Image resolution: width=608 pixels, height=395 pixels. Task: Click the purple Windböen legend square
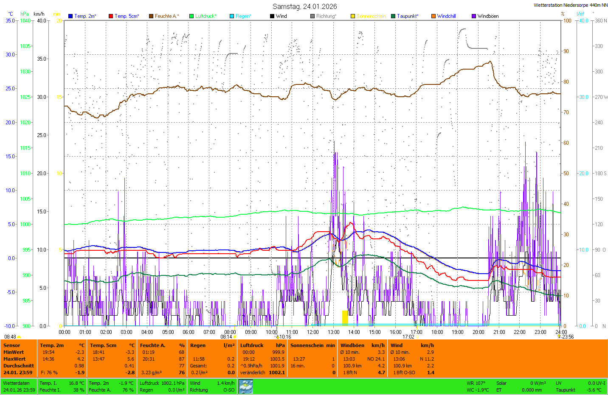coord(474,16)
